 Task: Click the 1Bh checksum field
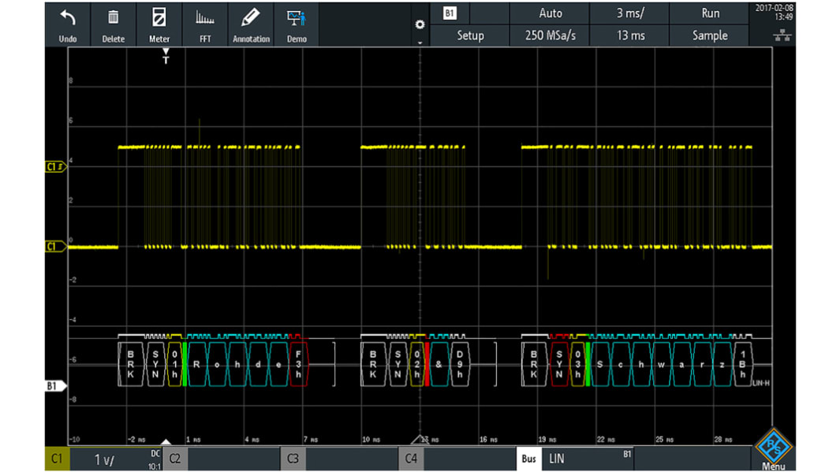(742, 364)
